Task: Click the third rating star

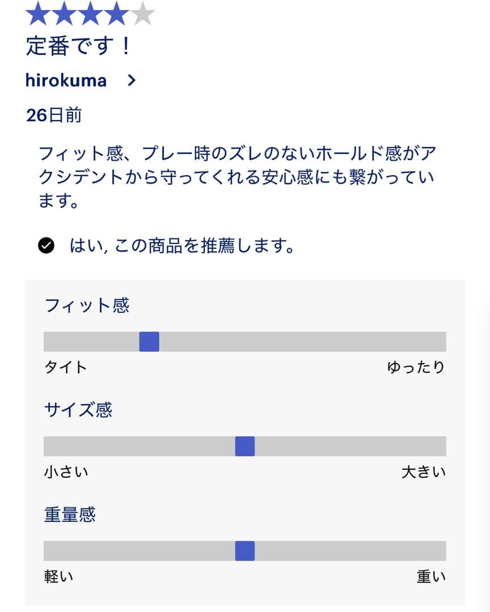Action: pos(91,14)
